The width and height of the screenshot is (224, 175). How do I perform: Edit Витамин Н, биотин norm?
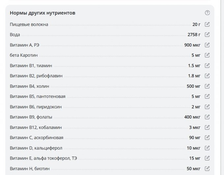click(207, 168)
